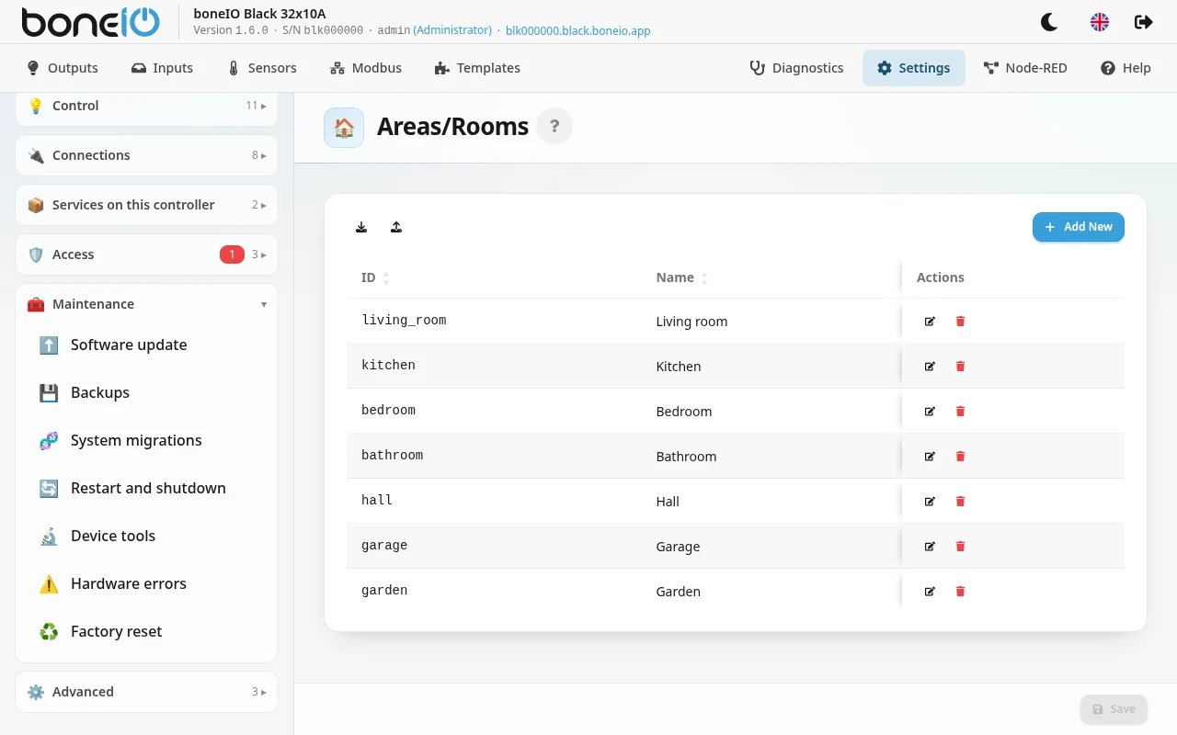1177x735 pixels.
Task: Open Factory reset page
Action: pos(146,632)
